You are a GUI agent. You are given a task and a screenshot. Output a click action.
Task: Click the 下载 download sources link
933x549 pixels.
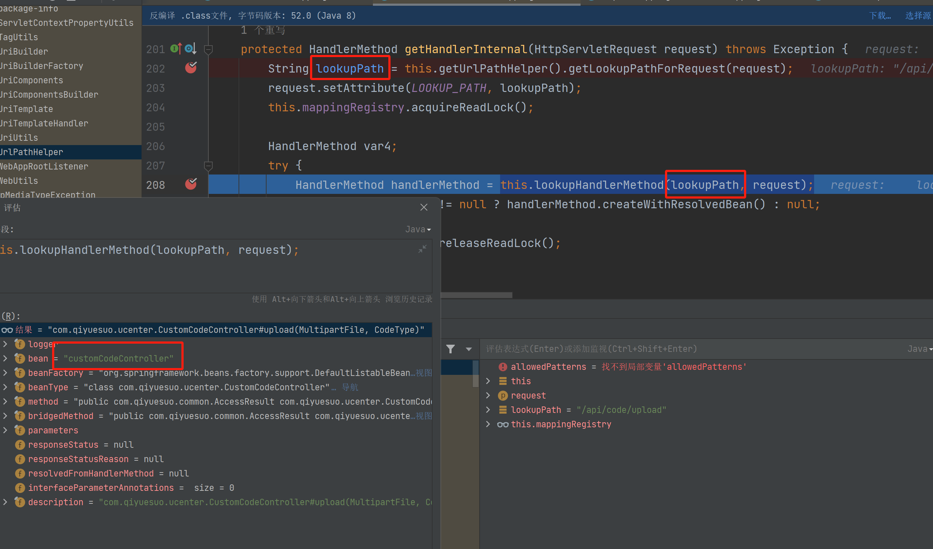[x=880, y=15]
